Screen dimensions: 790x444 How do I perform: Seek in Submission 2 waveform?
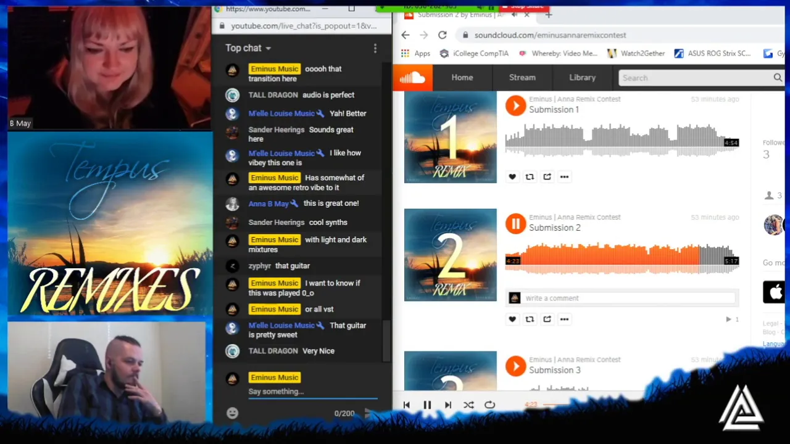[x=622, y=259]
